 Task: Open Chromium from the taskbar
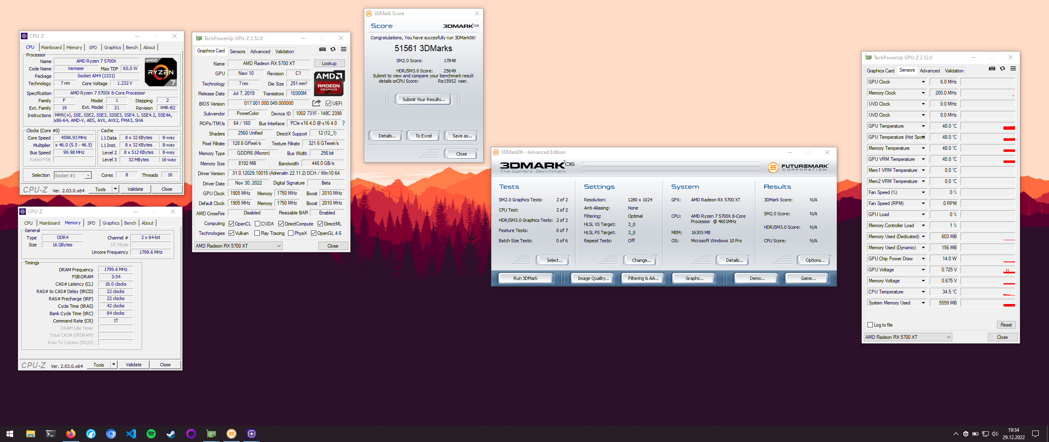point(111,434)
